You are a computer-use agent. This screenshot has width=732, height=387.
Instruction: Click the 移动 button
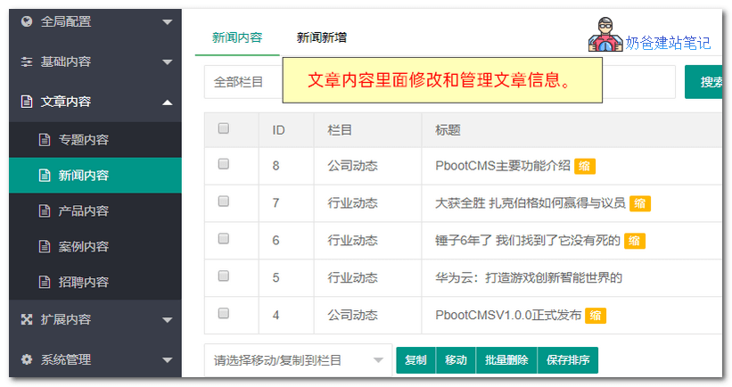click(456, 360)
